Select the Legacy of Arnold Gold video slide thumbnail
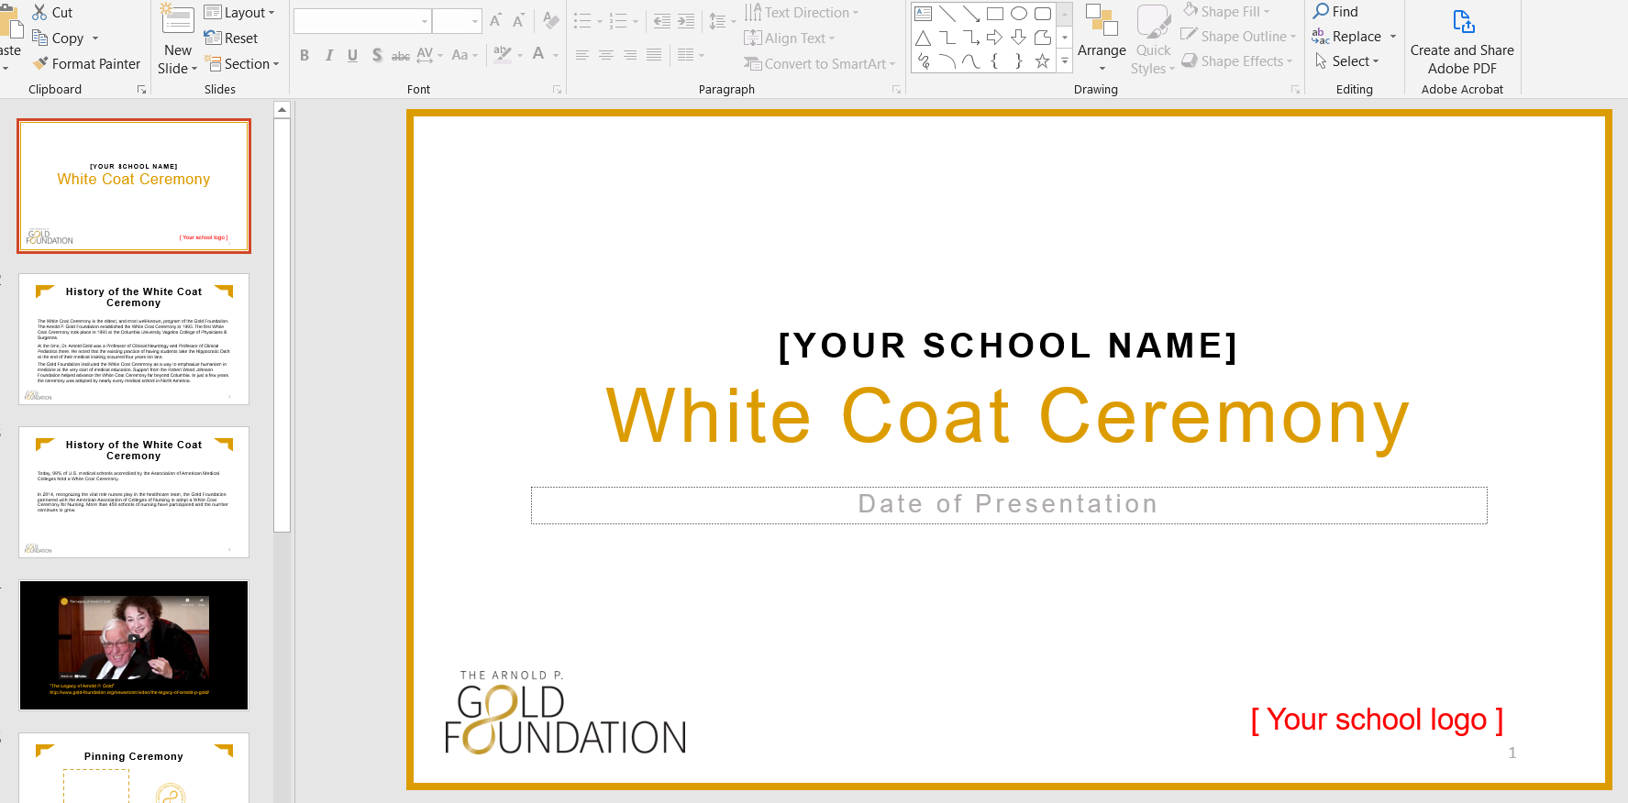This screenshot has height=803, width=1628. [134, 645]
